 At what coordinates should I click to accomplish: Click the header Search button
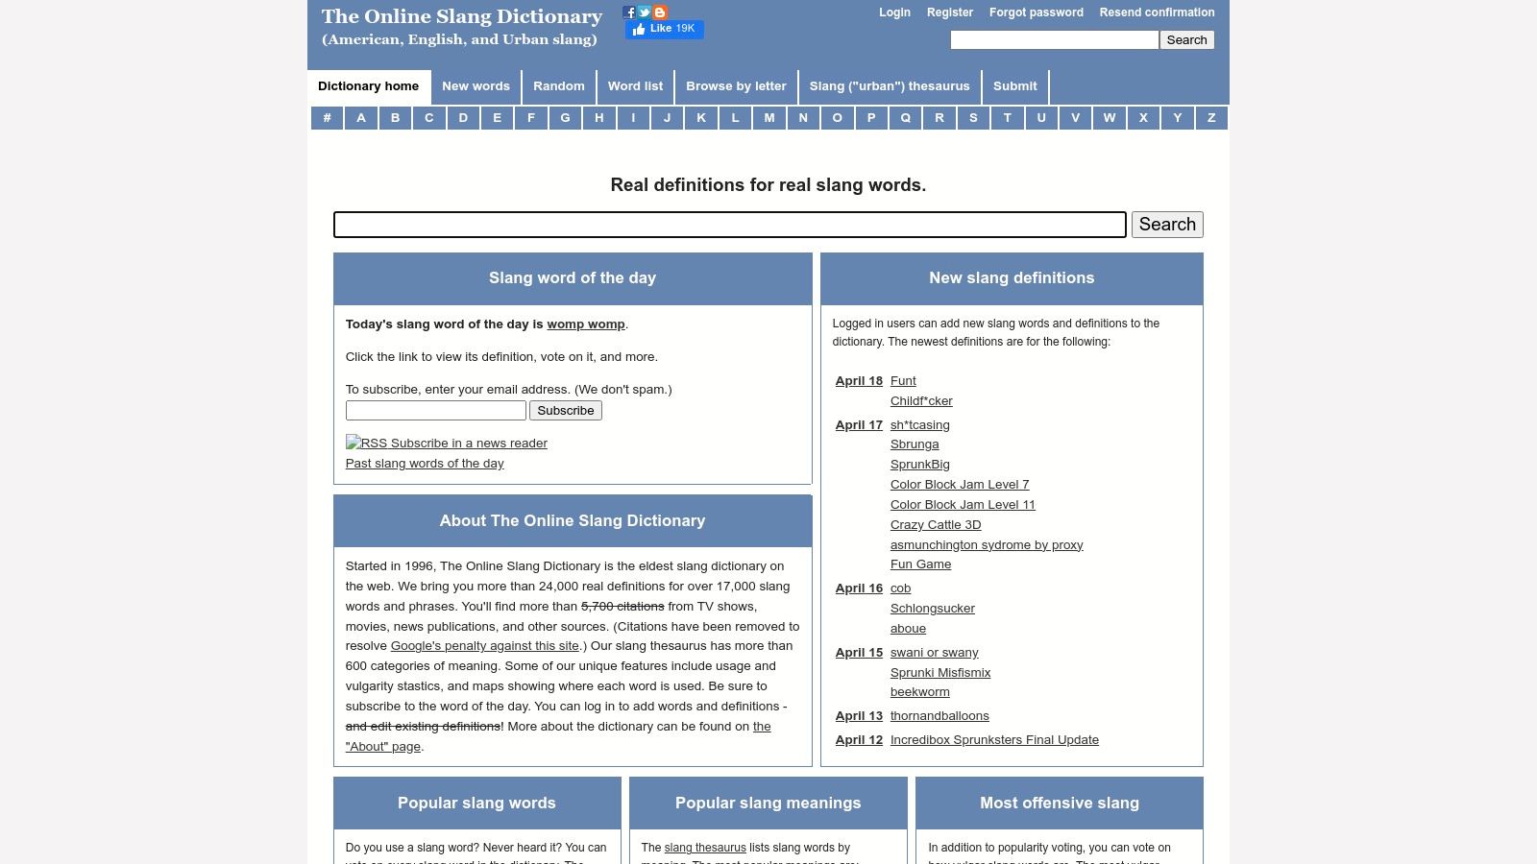pyautogui.click(x=1186, y=40)
